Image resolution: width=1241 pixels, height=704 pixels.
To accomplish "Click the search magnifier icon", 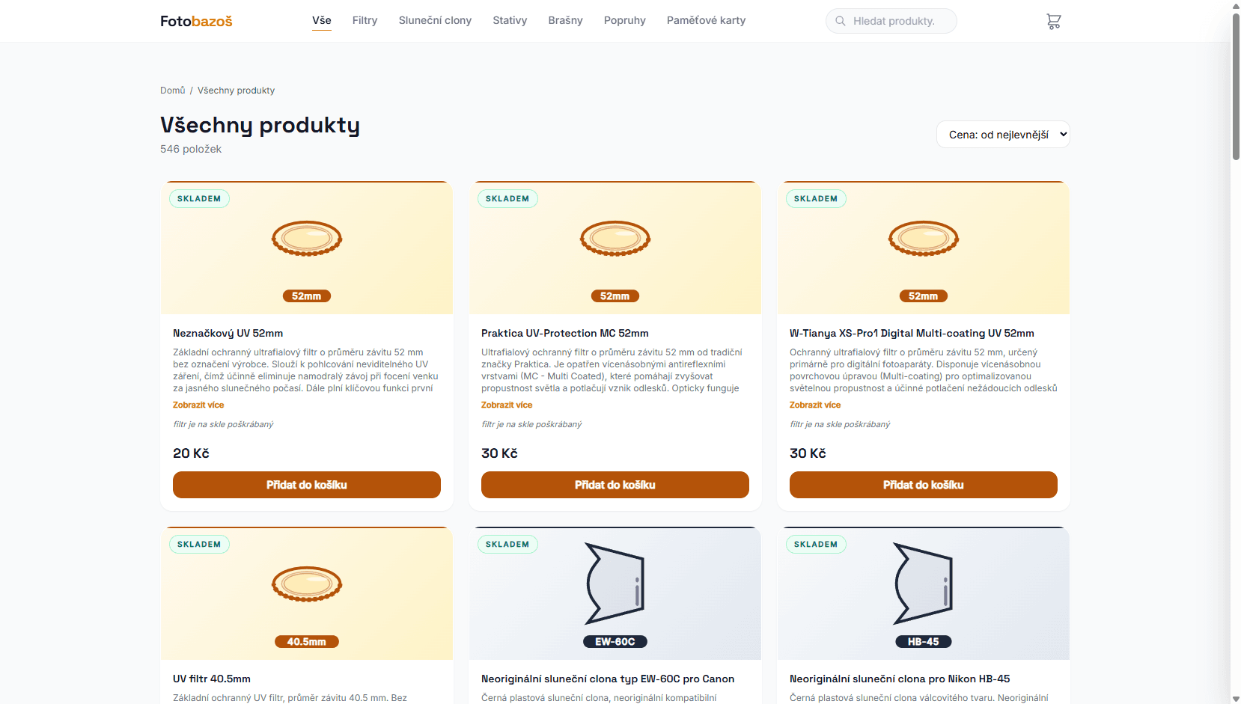I will (x=841, y=21).
